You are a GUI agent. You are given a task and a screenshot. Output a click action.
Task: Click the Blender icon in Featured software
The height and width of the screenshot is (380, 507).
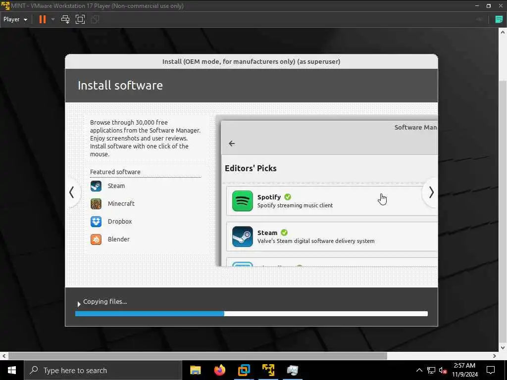[x=96, y=239]
